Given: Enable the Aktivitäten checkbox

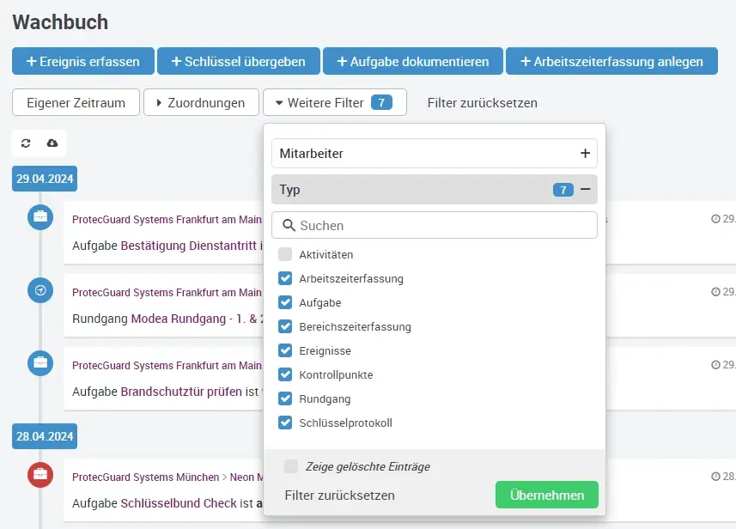Looking at the screenshot, I should [285, 255].
